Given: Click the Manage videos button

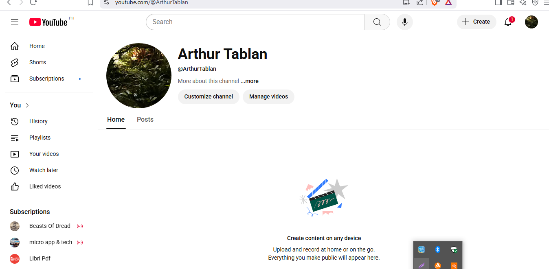Looking at the screenshot, I should coord(268,97).
